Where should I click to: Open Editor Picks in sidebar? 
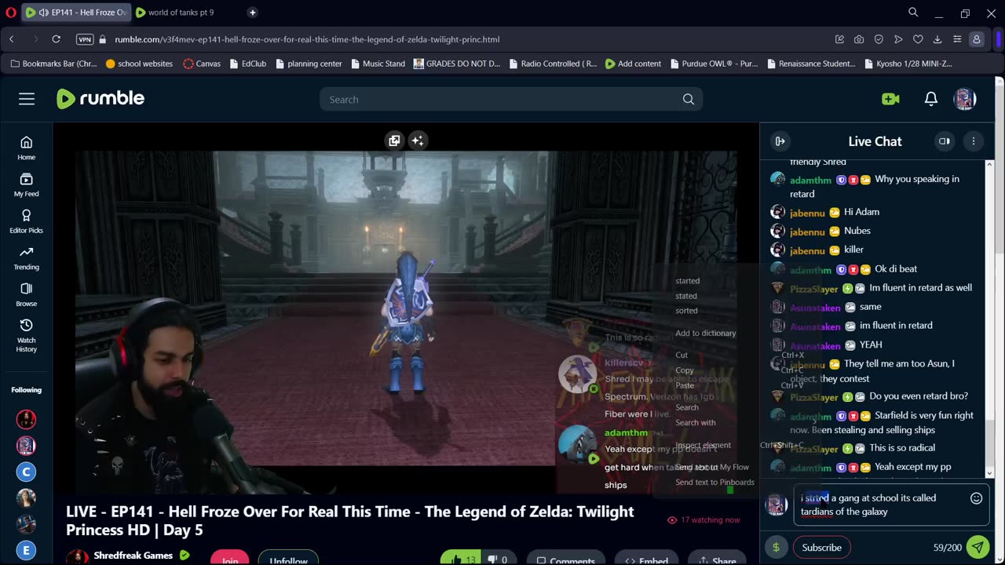[x=26, y=221]
